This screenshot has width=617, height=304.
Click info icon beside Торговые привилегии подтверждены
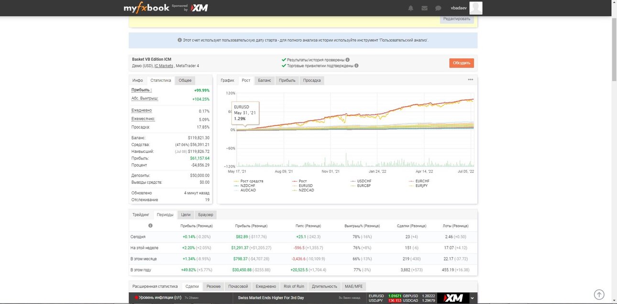[356, 66]
